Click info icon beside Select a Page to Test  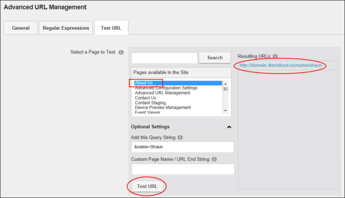pos(121,52)
